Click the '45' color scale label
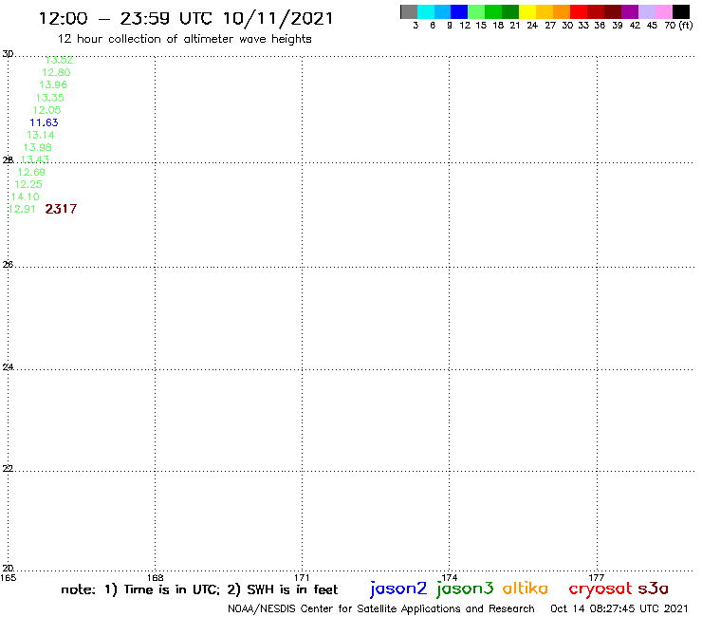Screen dimensions: 702x617 652,26
